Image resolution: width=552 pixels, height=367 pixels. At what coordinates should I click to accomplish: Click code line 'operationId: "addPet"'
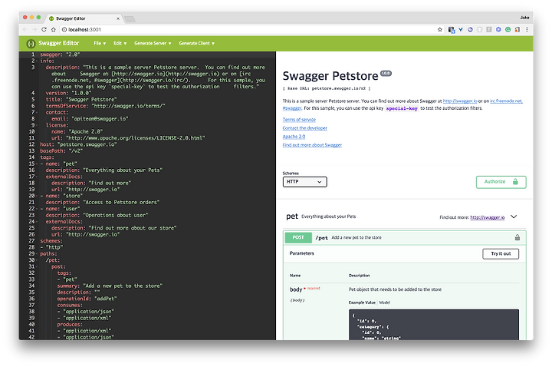tap(87, 299)
